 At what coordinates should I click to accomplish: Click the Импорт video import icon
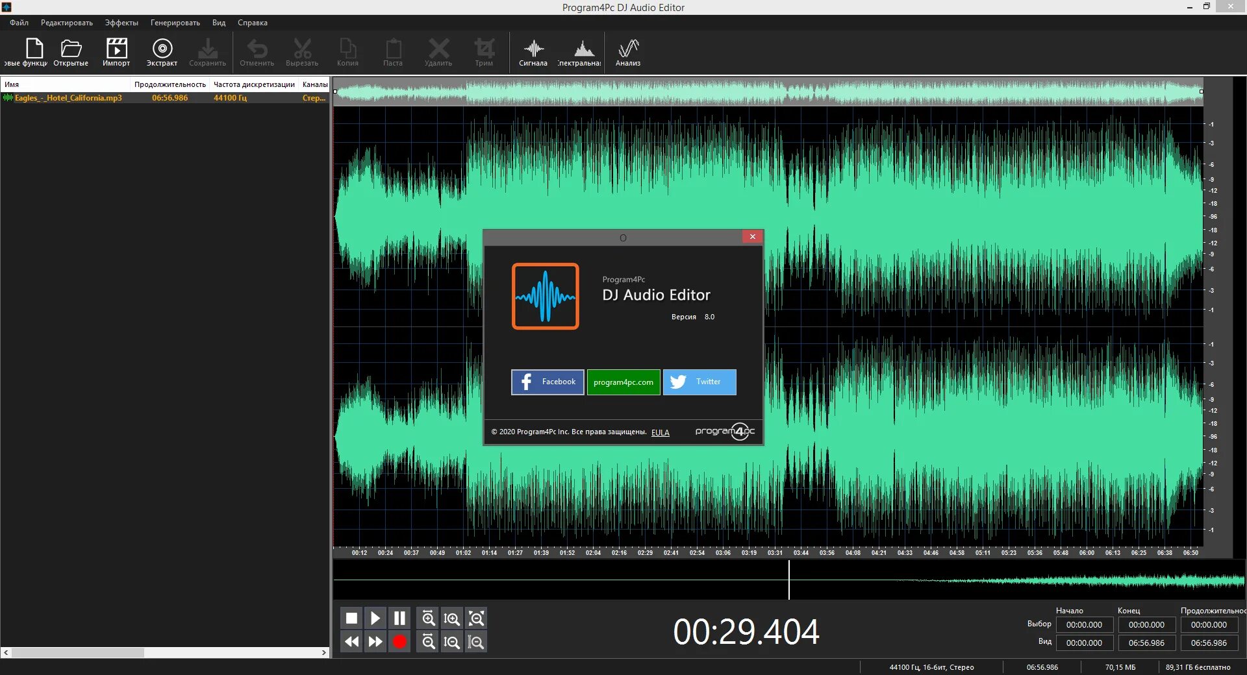coord(116,49)
